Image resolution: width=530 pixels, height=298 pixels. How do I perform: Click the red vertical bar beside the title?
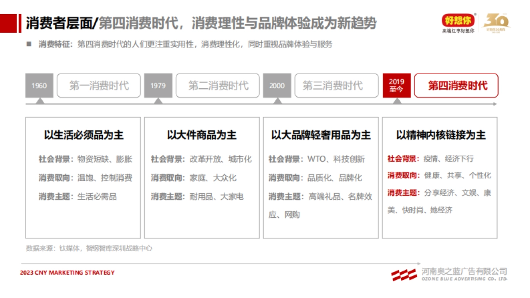tap(20, 23)
